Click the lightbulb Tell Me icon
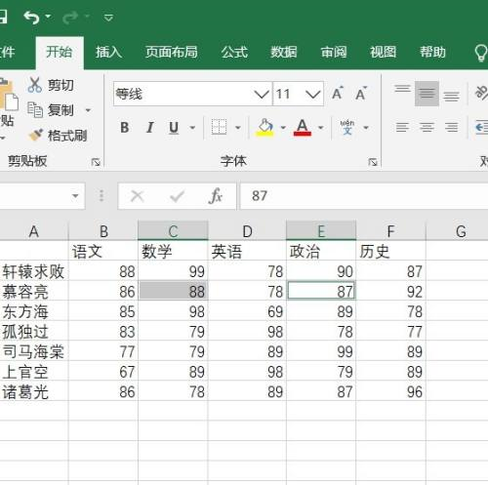 pyautogui.click(x=481, y=53)
